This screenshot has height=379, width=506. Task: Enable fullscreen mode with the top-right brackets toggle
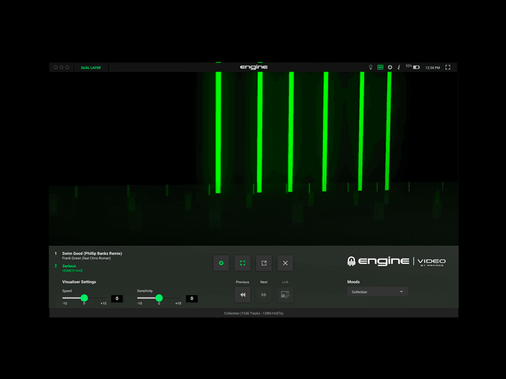447,67
